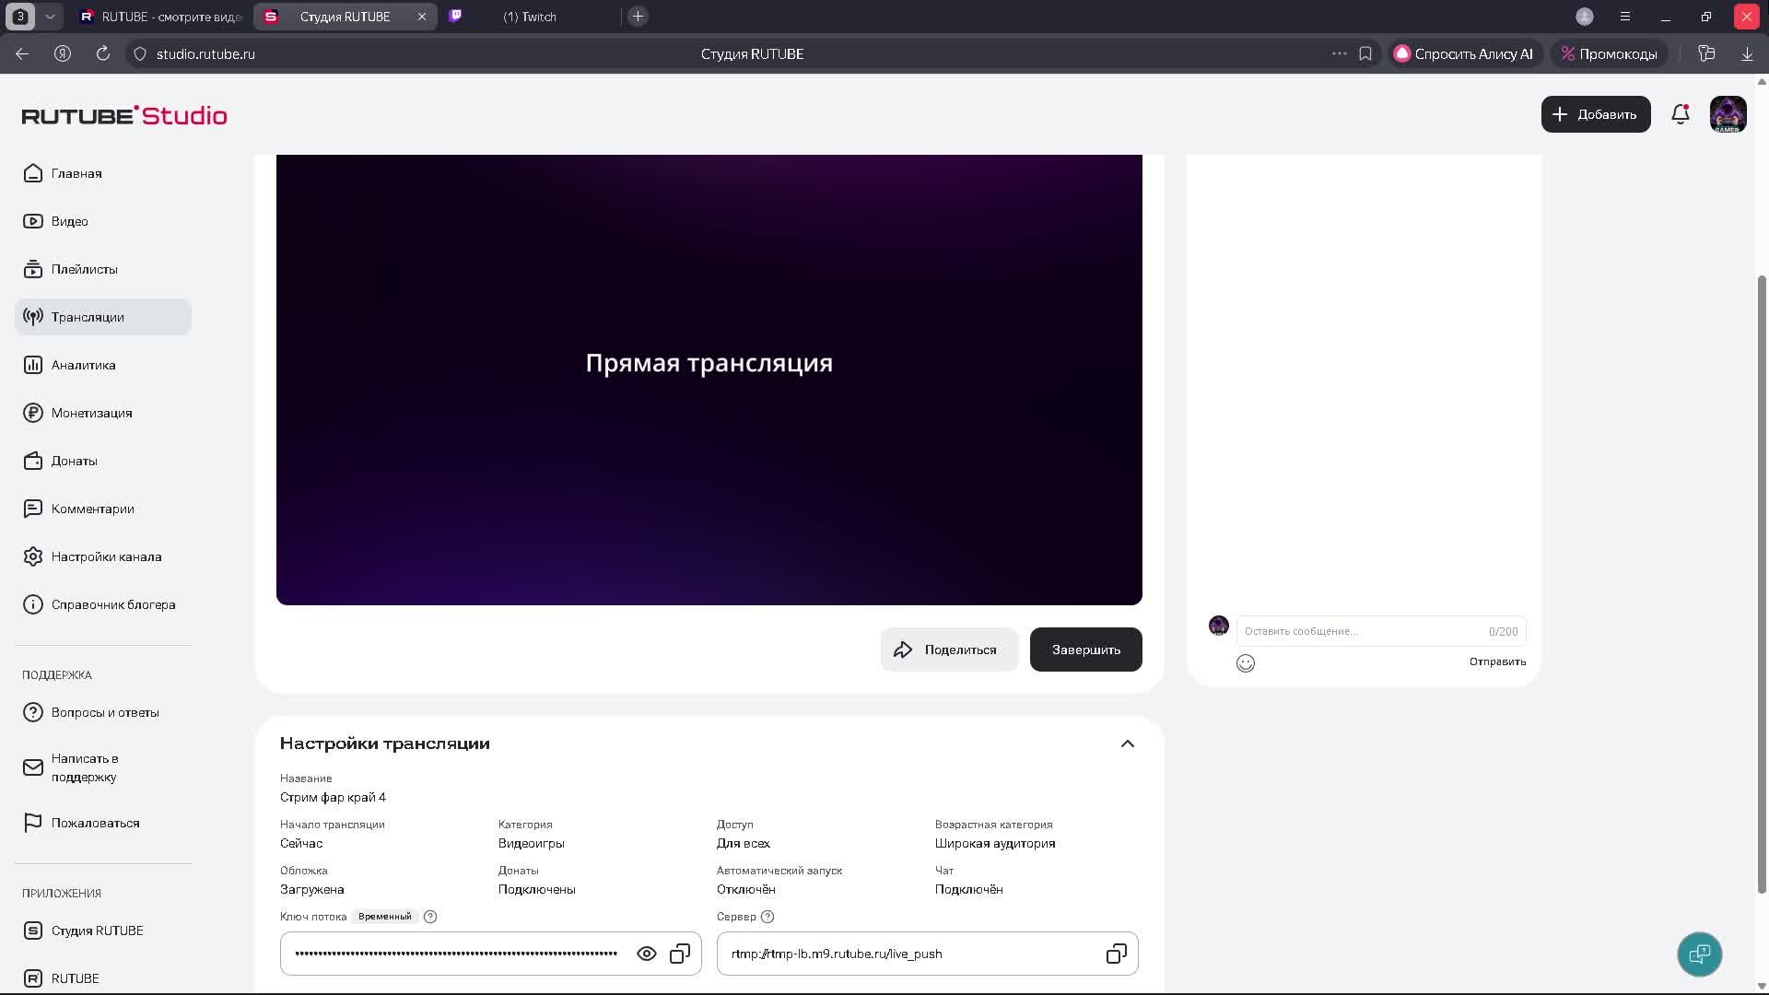The height and width of the screenshot is (995, 1769).
Task: Click the Добавить button
Action: click(x=1595, y=114)
